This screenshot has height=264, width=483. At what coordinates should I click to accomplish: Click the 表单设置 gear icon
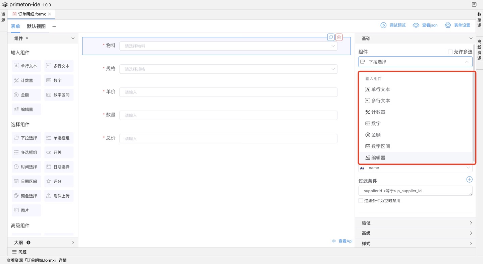pyautogui.click(x=448, y=25)
